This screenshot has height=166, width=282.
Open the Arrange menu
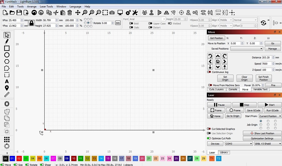[32, 6]
